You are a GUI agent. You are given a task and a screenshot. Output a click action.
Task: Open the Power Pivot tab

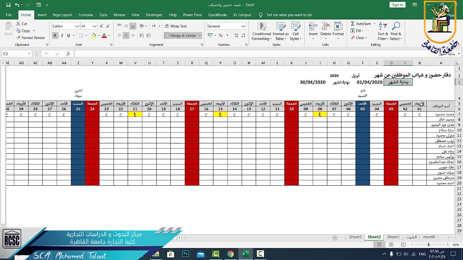(x=192, y=15)
